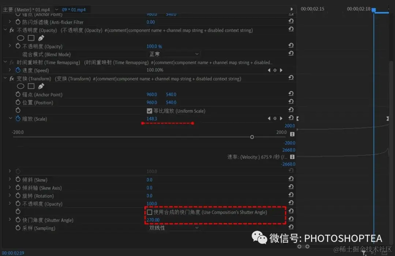Viewport: 395px width, 256px height.
Task: Select rectangle mask tool under Transform effect
Action: 31,86
